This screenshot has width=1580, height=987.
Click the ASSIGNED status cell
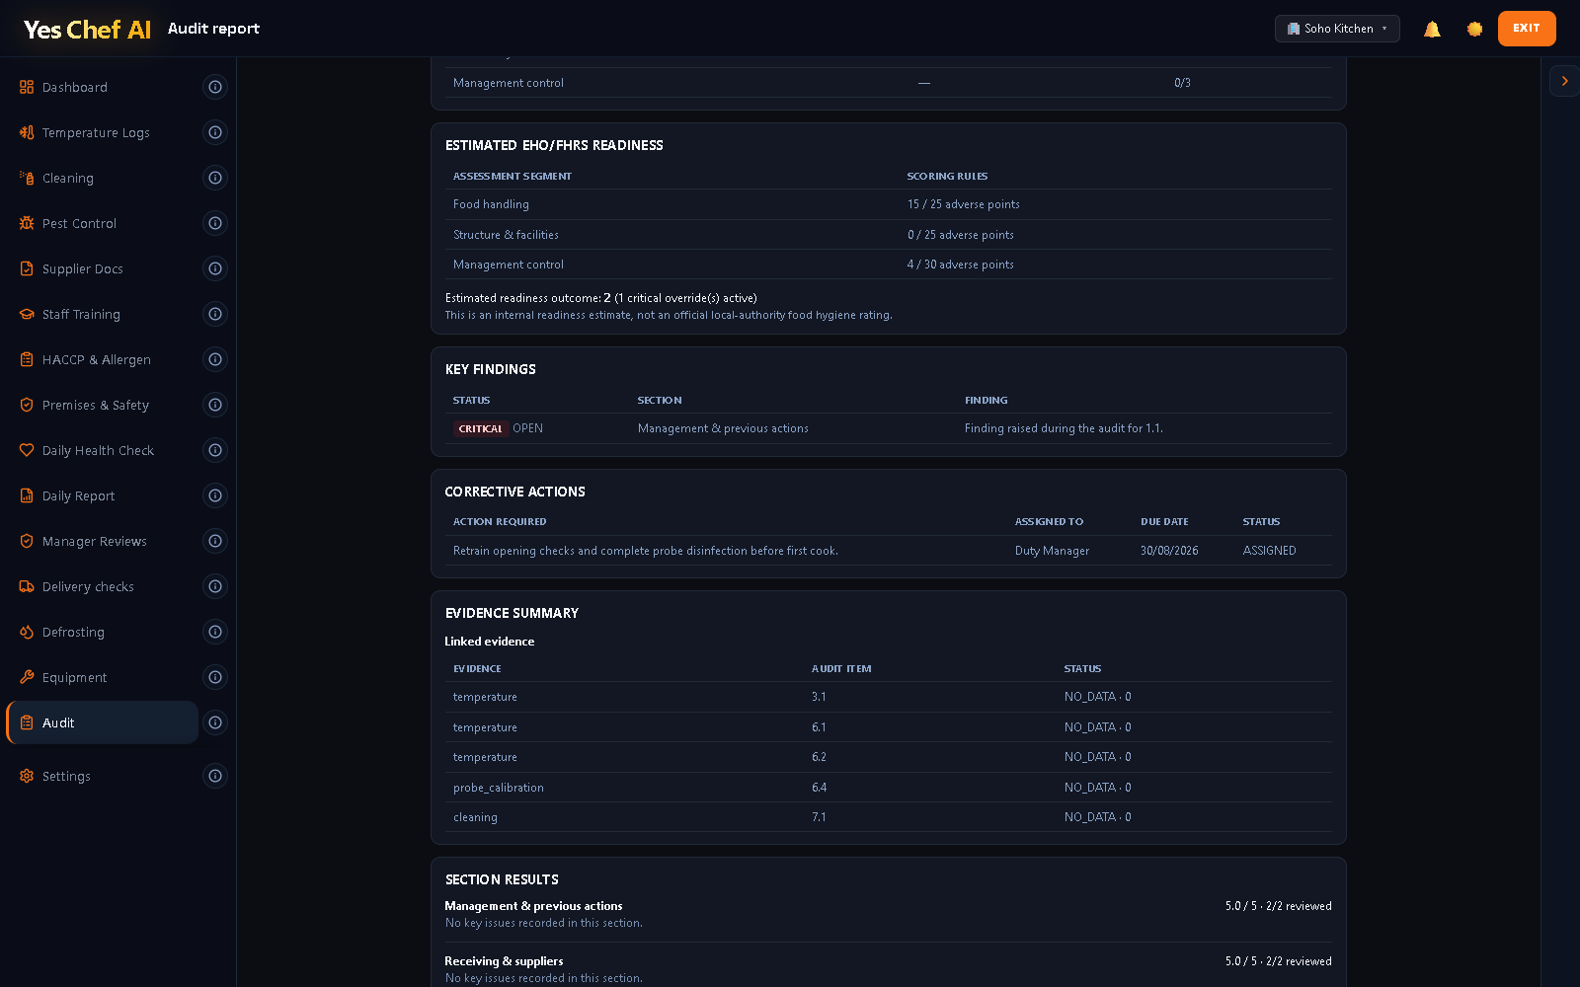[x=1269, y=551]
